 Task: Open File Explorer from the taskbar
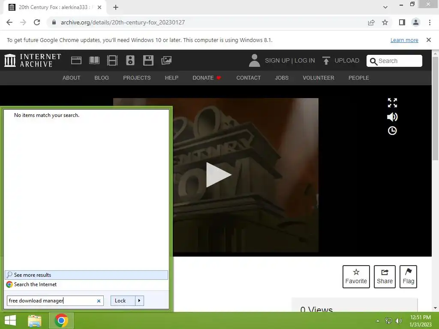click(x=35, y=320)
